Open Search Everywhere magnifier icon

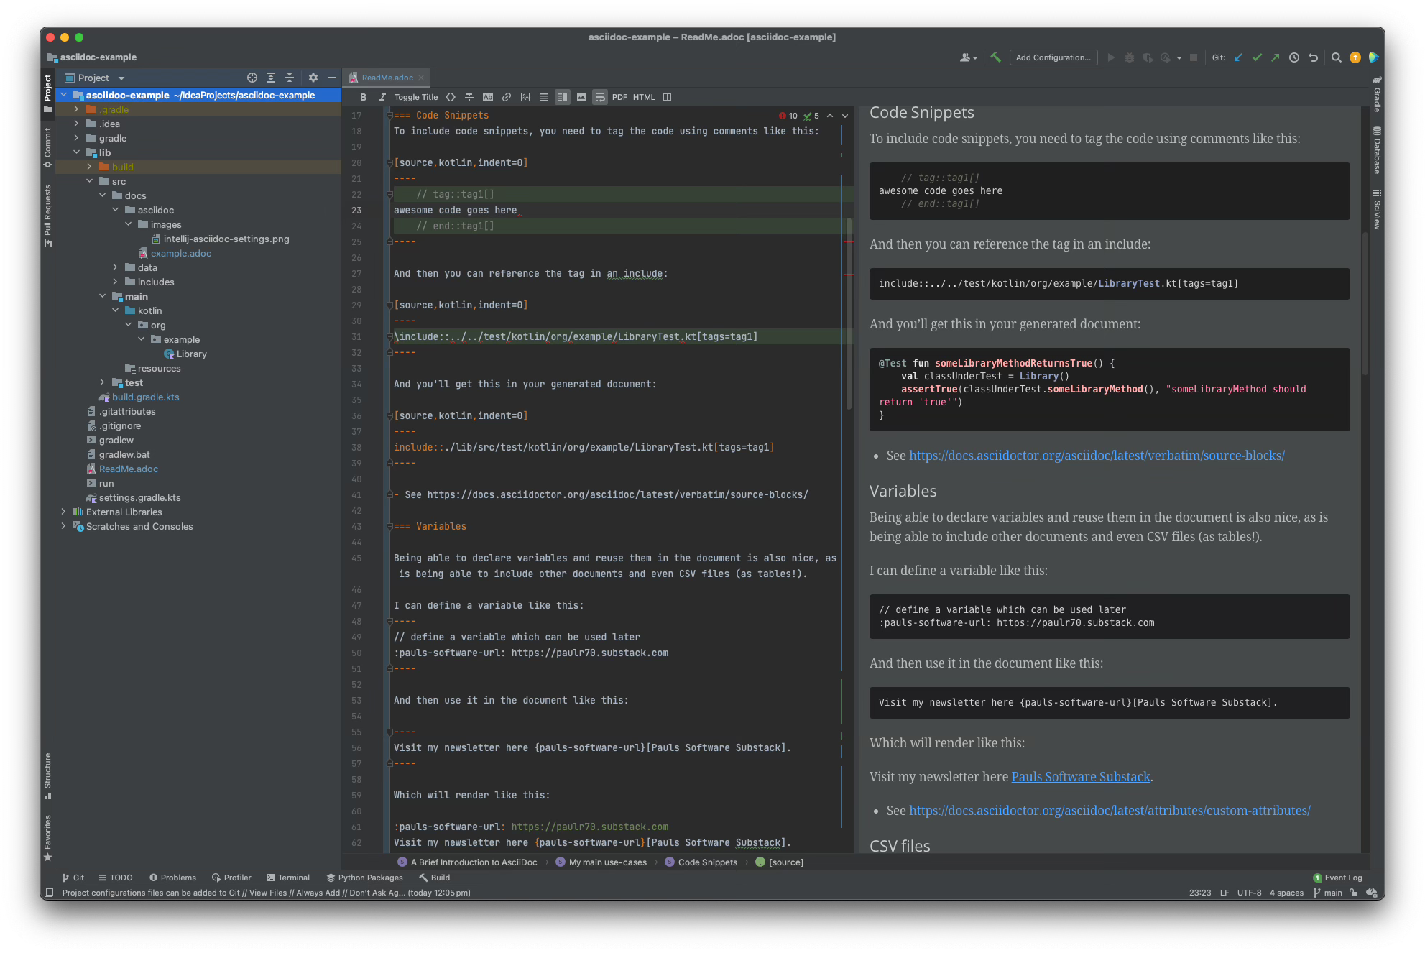pyautogui.click(x=1336, y=57)
